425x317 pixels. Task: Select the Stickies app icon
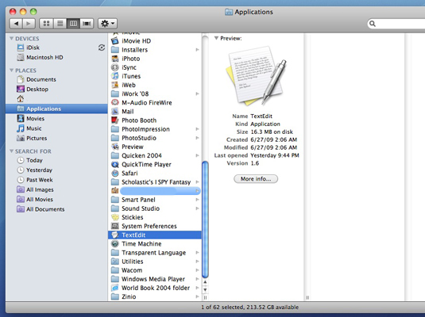coord(115,217)
